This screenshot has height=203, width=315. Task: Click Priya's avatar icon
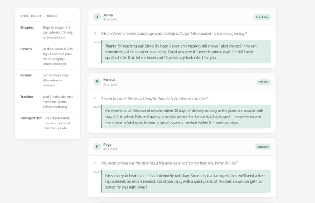click(x=97, y=147)
